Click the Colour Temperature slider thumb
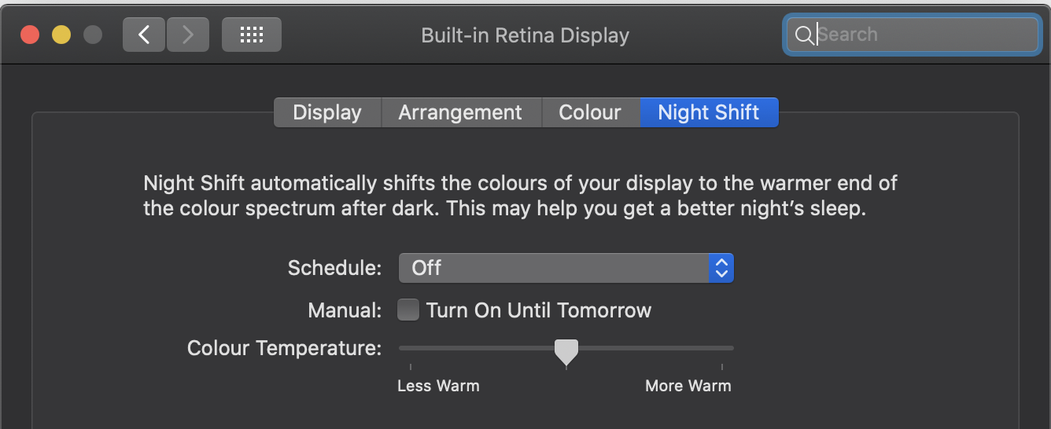 [x=566, y=350]
